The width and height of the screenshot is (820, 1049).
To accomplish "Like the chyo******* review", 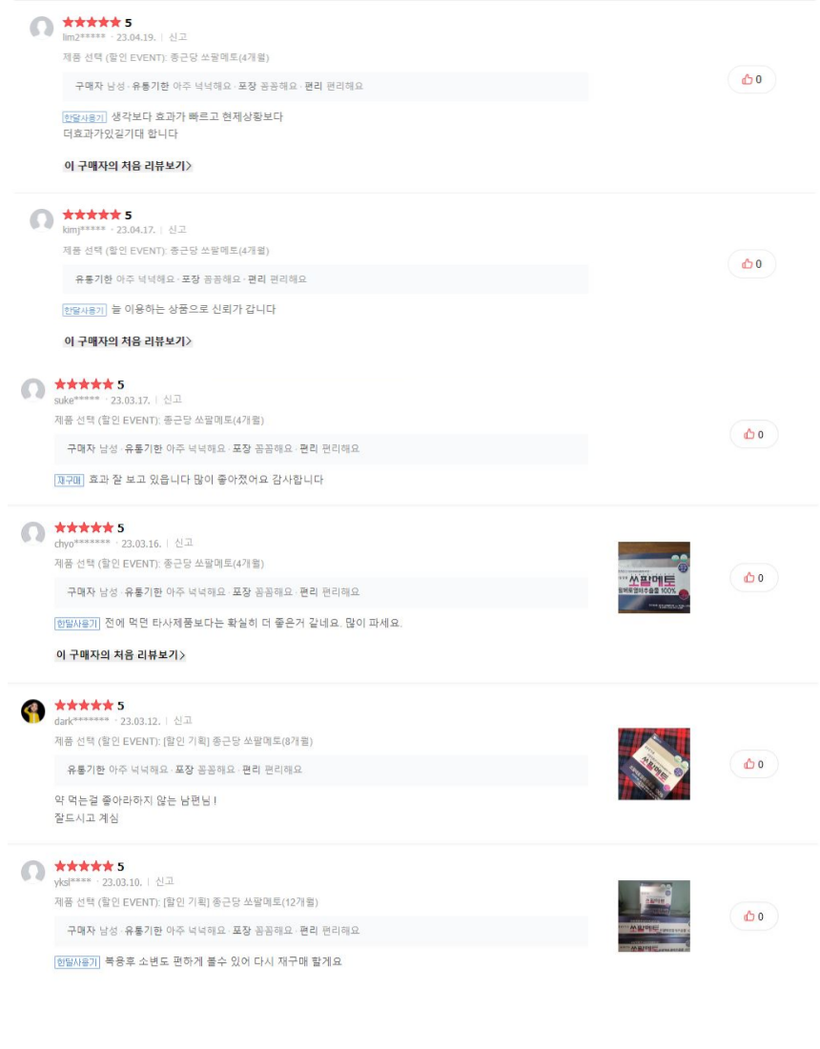I will [x=754, y=578].
